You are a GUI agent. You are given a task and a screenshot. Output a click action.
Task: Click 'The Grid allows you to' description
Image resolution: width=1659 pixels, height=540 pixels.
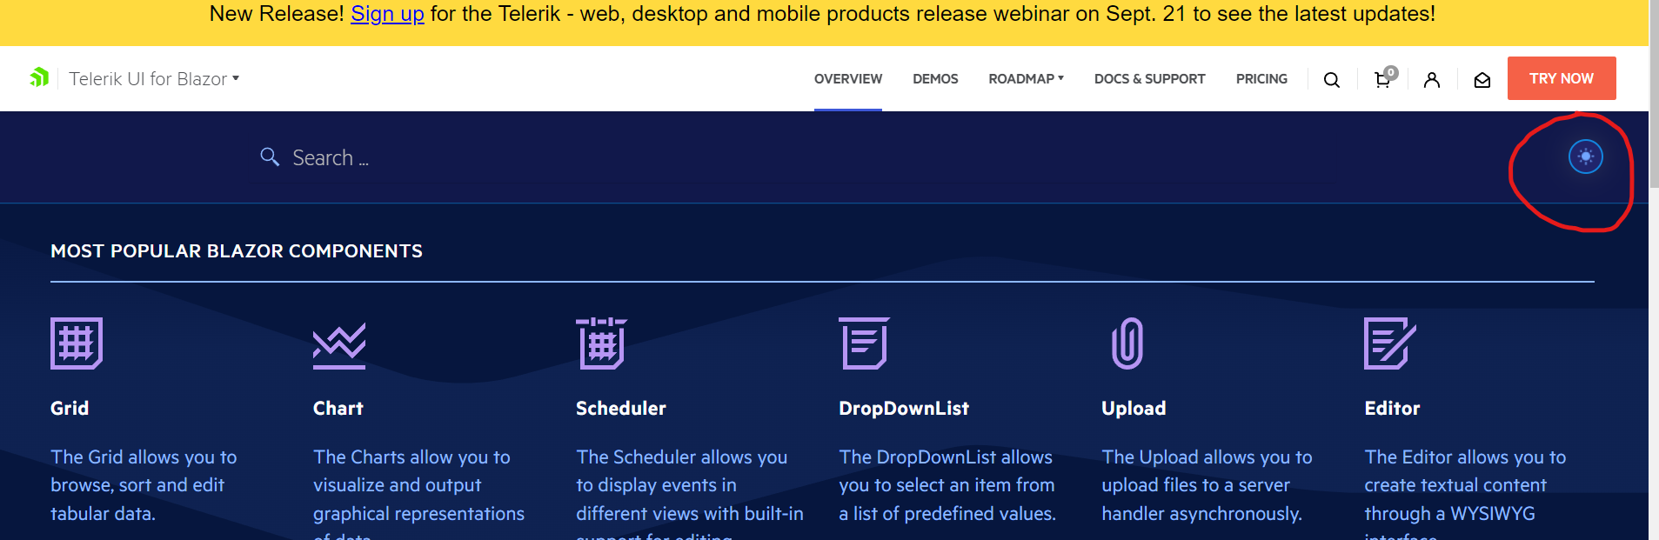[144, 485]
